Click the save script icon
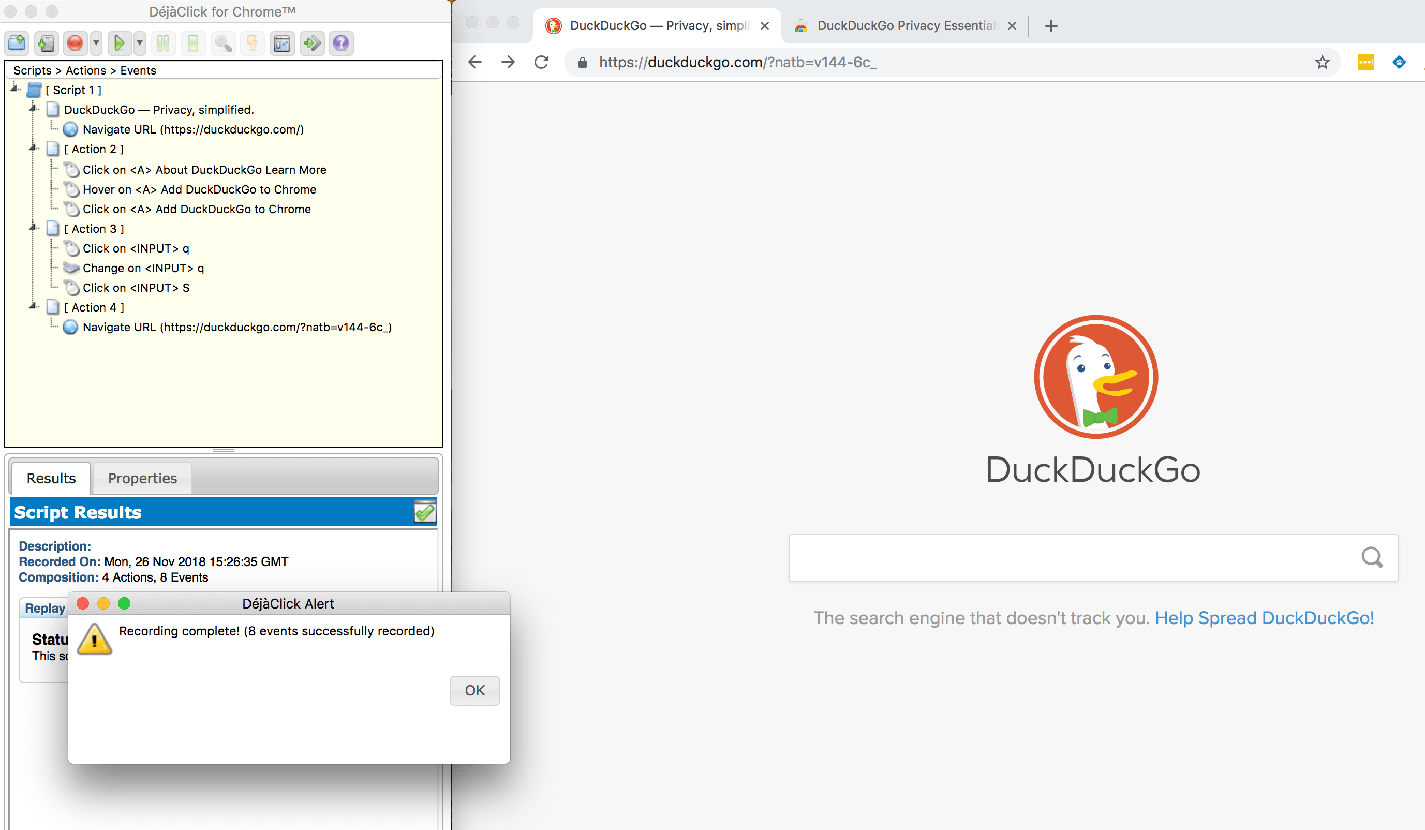This screenshot has width=1425, height=830. (x=47, y=43)
